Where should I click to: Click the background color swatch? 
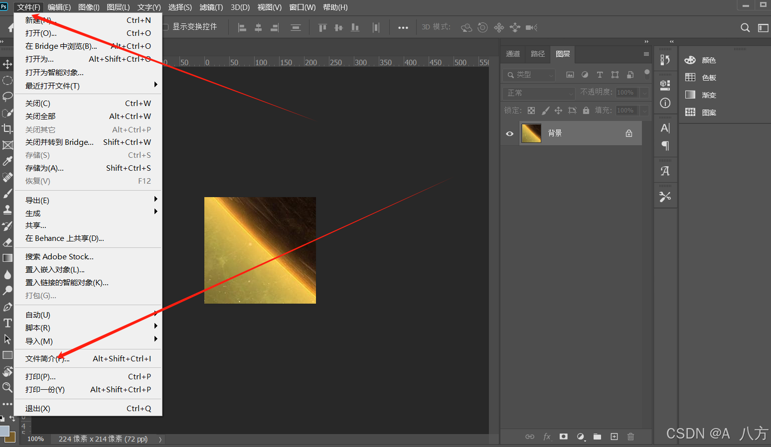(x=12, y=439)
